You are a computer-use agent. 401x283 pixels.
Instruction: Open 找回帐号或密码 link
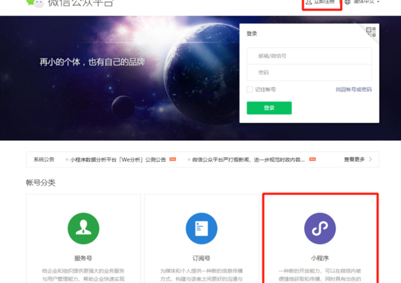tap(353, 89)
